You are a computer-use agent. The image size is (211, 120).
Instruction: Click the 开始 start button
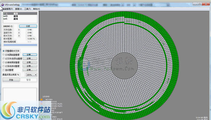point(11,80)
